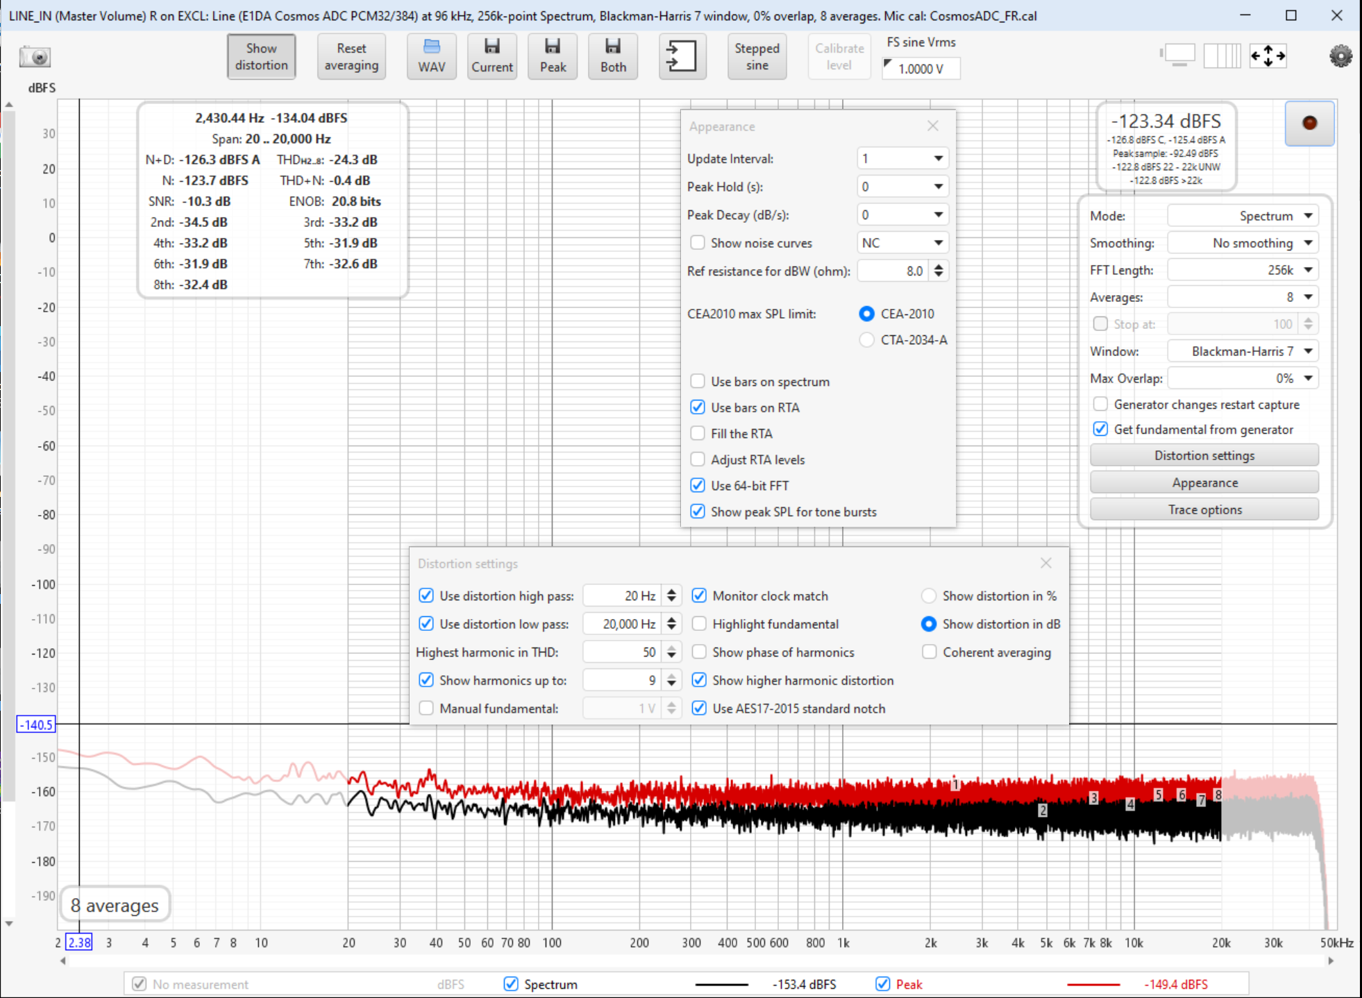Open Distortion settings button

[x=1204, y=455]
